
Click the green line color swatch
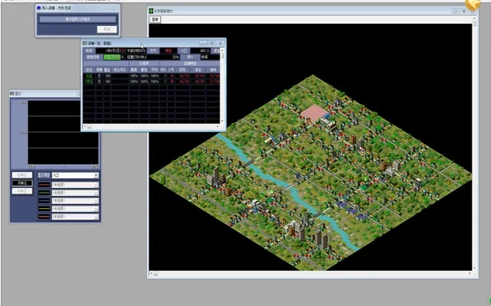[45, 192]
